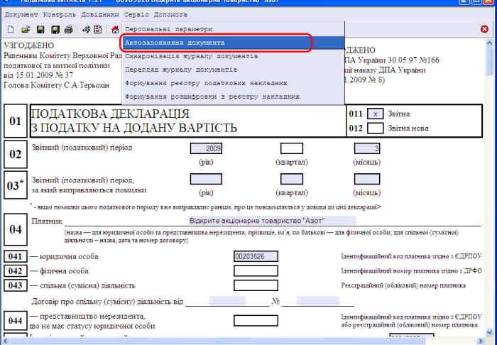
Task: Open the Довідники menu
Action: pyautogui.click(x=100, y=15)
